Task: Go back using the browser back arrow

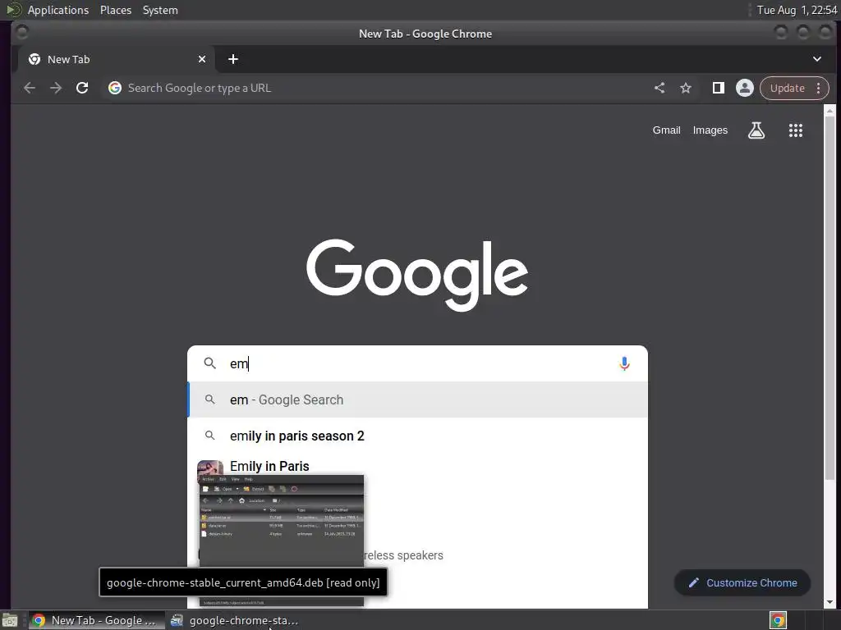Action: (x=30, y=88)
